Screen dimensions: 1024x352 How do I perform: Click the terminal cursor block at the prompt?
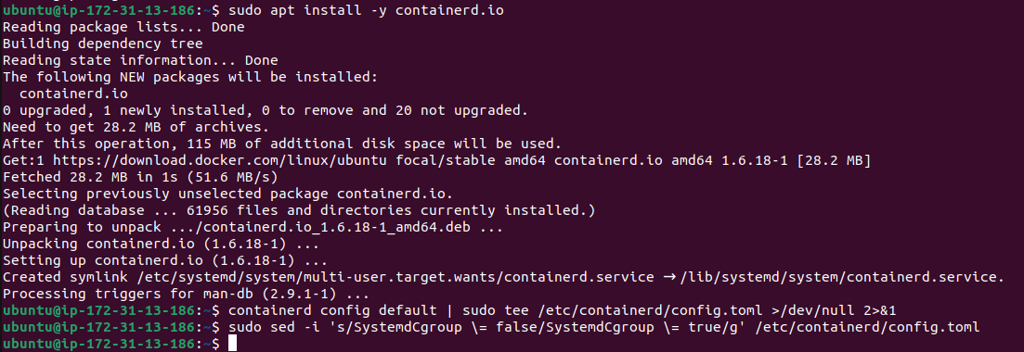pos(232,344)
